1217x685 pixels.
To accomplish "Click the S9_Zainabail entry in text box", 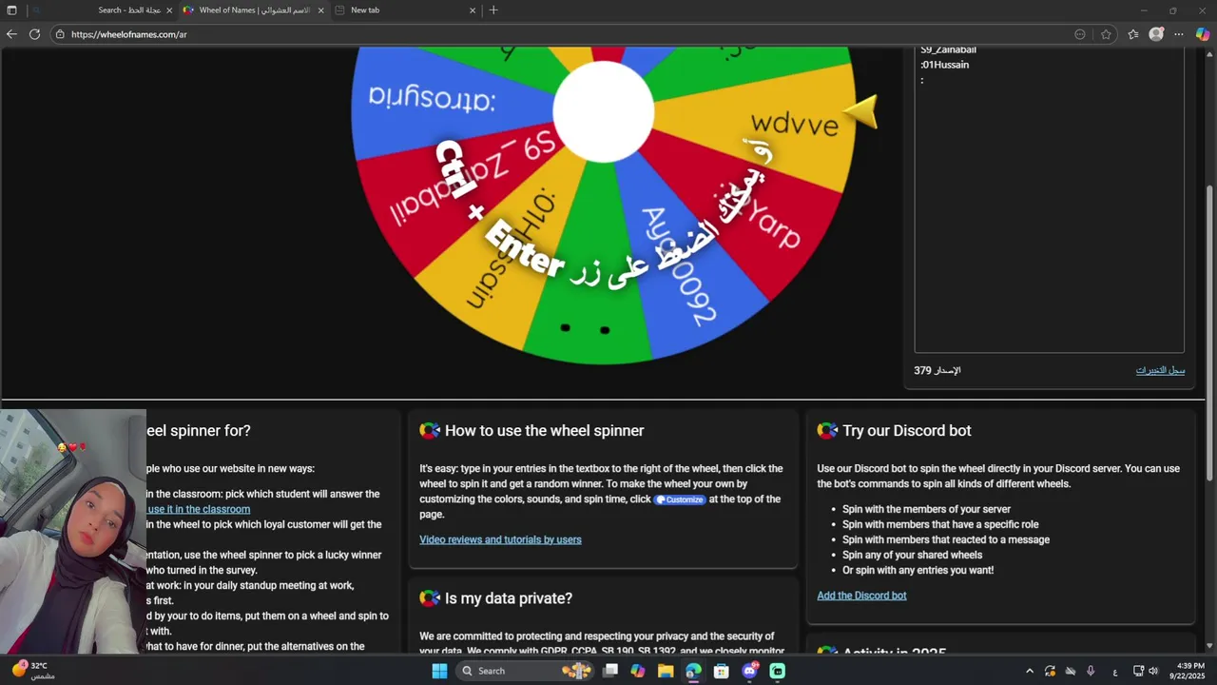I will point(948,49).
